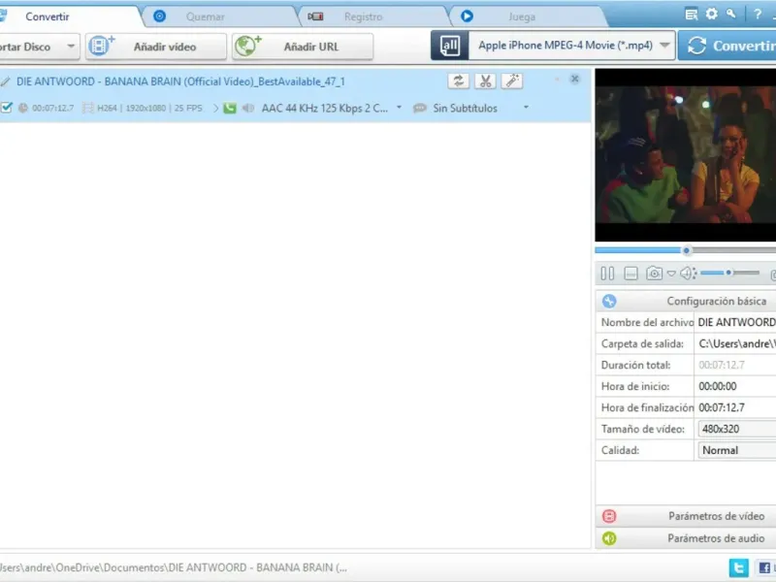Stop the video preview

[630, 274]
